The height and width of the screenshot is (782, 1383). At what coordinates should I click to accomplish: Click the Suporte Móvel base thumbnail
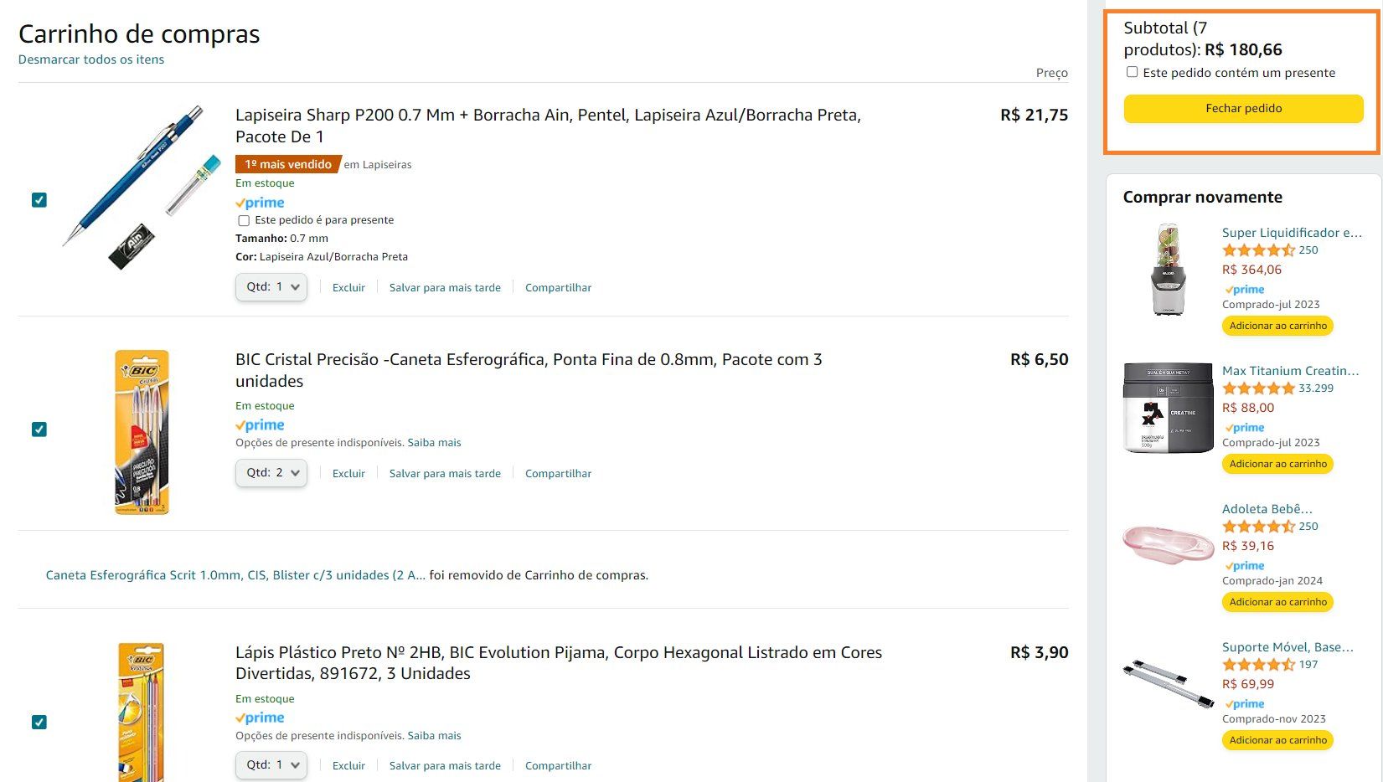pyautogui.click(x=1168, y=682)
